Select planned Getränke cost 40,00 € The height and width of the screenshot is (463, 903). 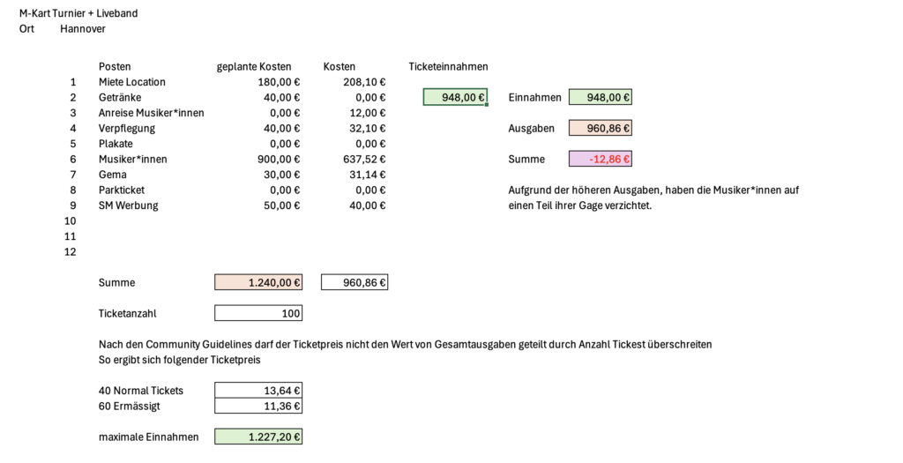tap(282, 98)
